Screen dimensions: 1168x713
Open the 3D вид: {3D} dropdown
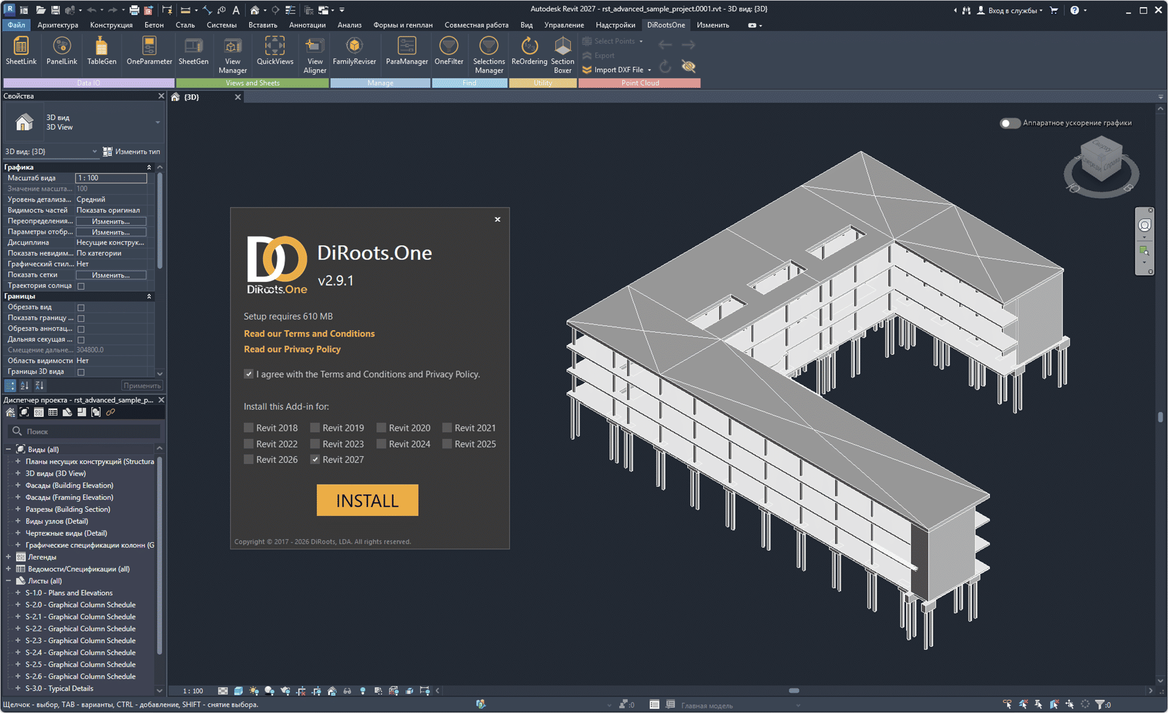pos(51,152)
